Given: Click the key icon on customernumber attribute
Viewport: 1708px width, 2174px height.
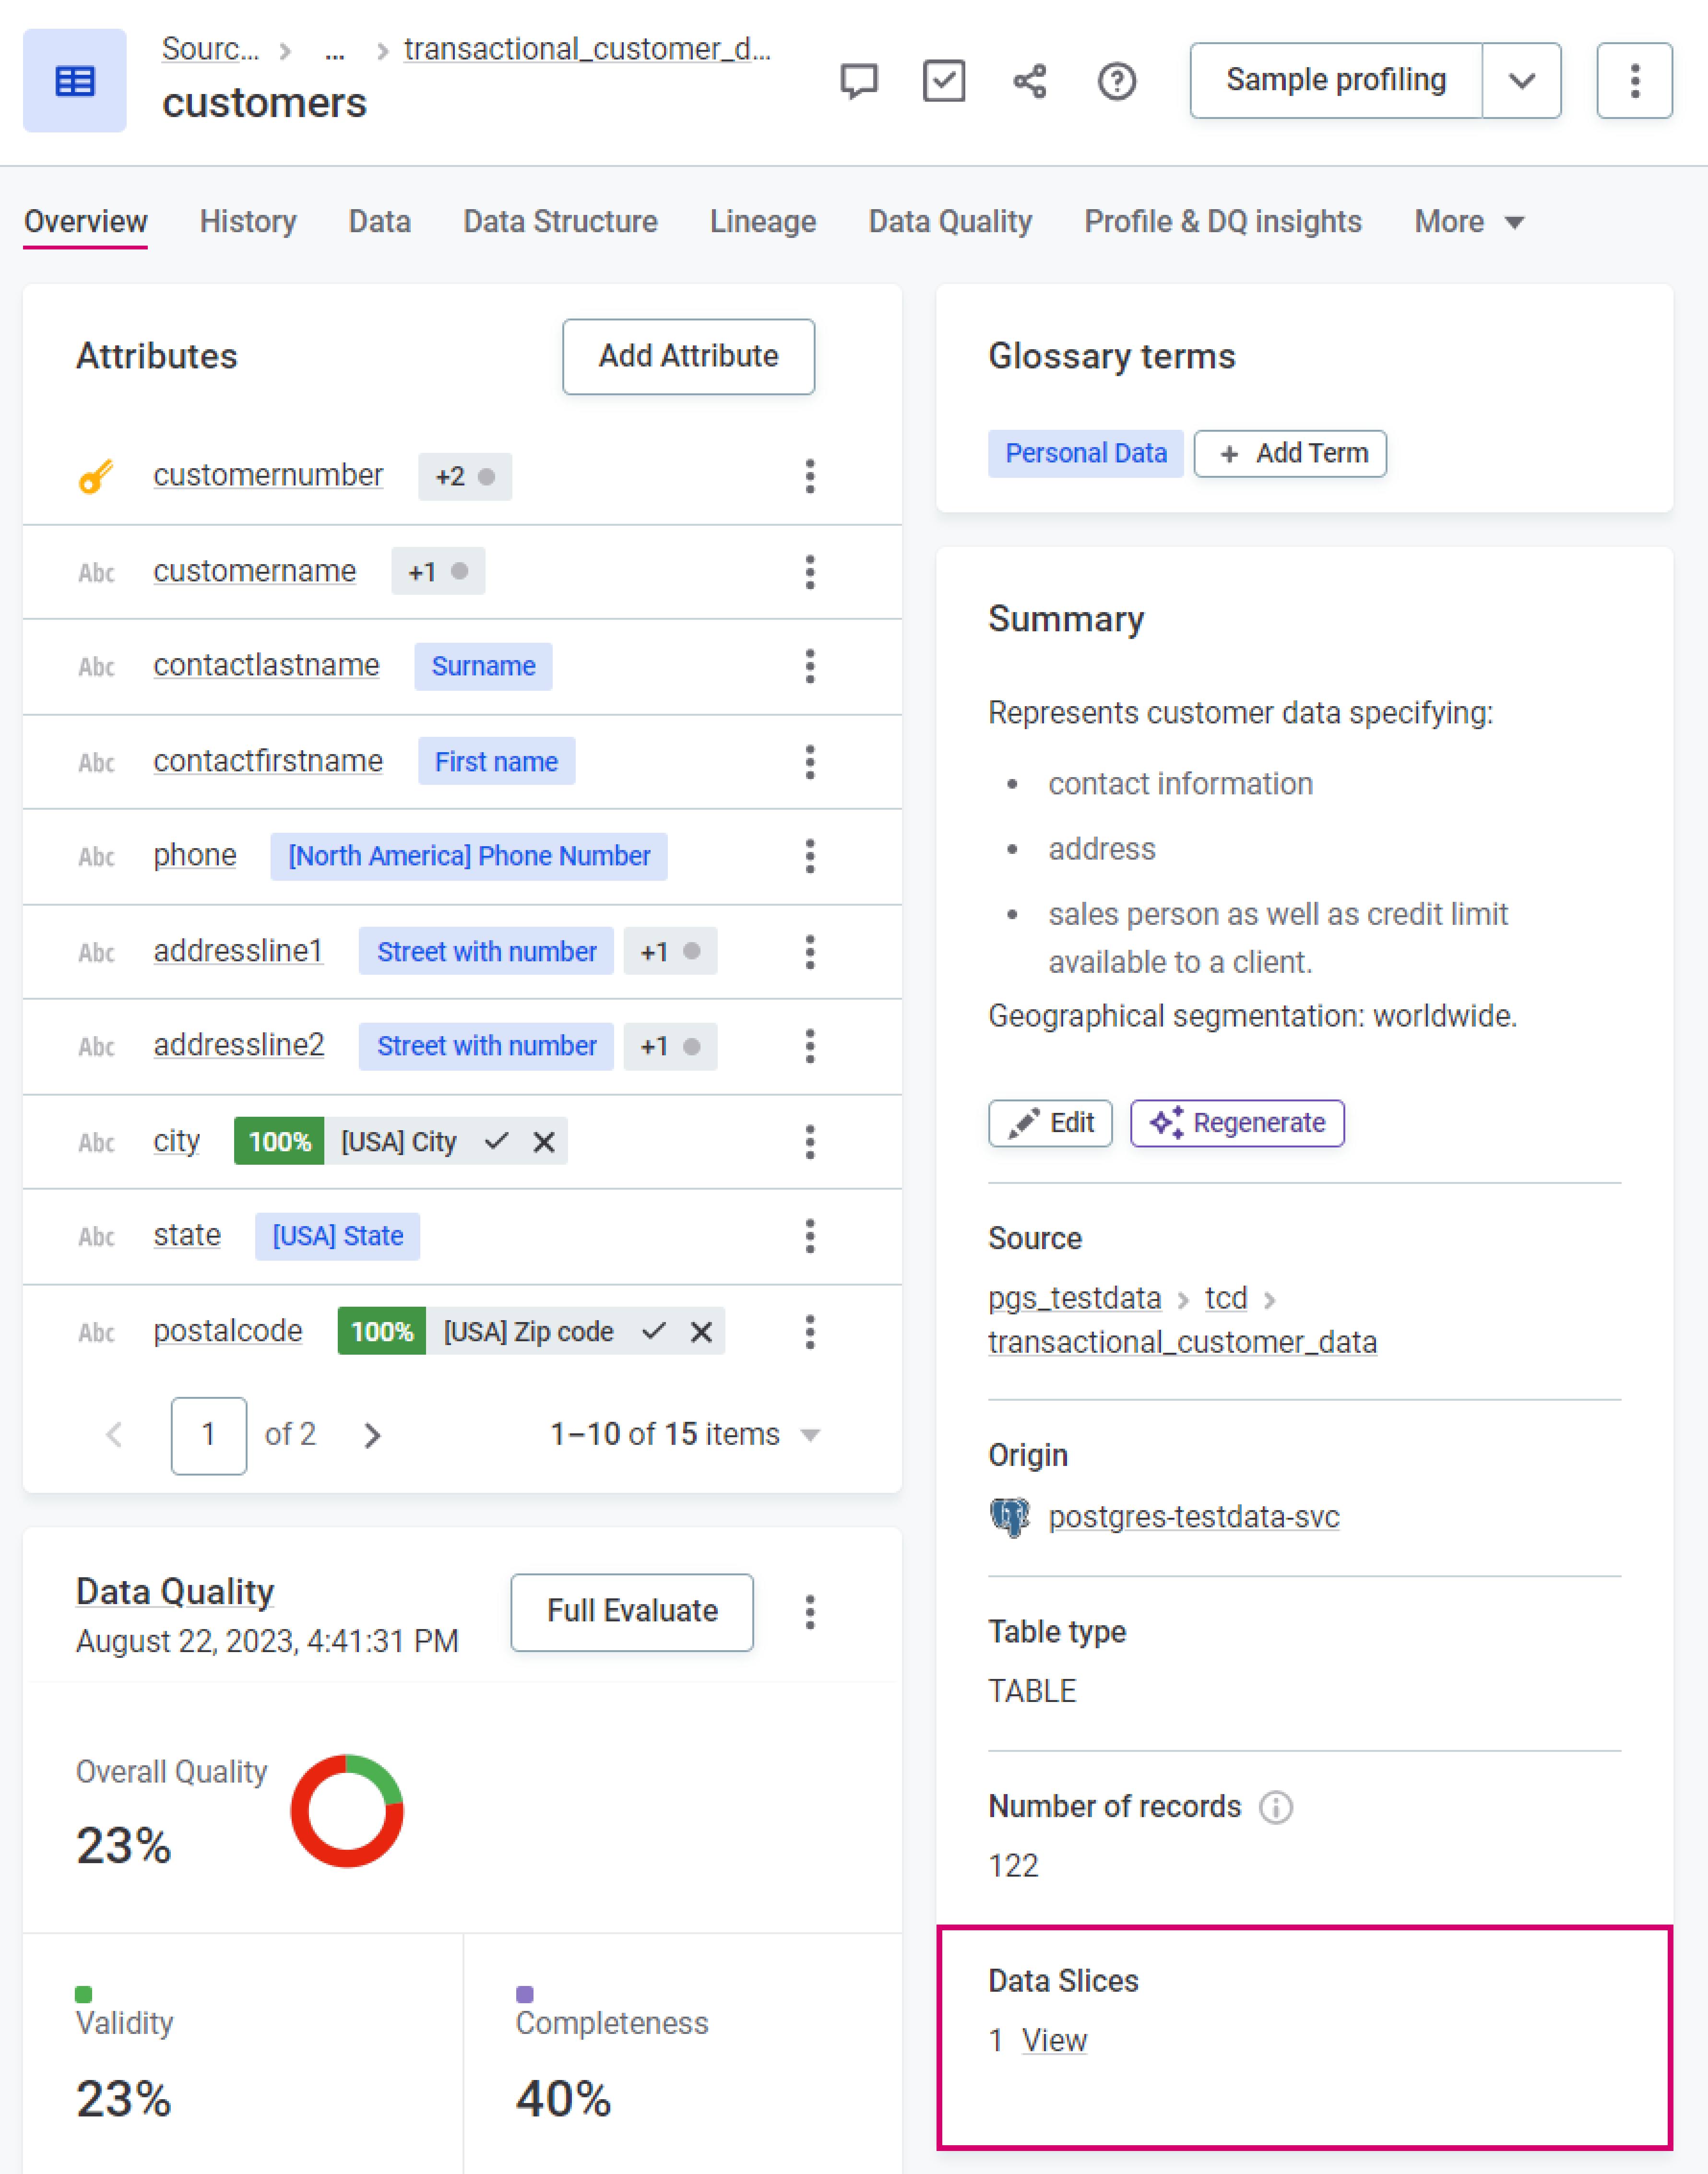Looking at the screenshot, I should coord(96,477).
